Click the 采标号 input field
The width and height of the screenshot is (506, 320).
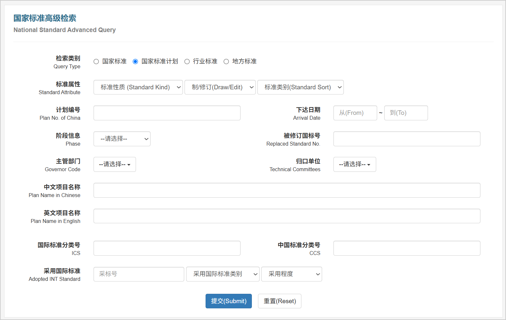139,274
